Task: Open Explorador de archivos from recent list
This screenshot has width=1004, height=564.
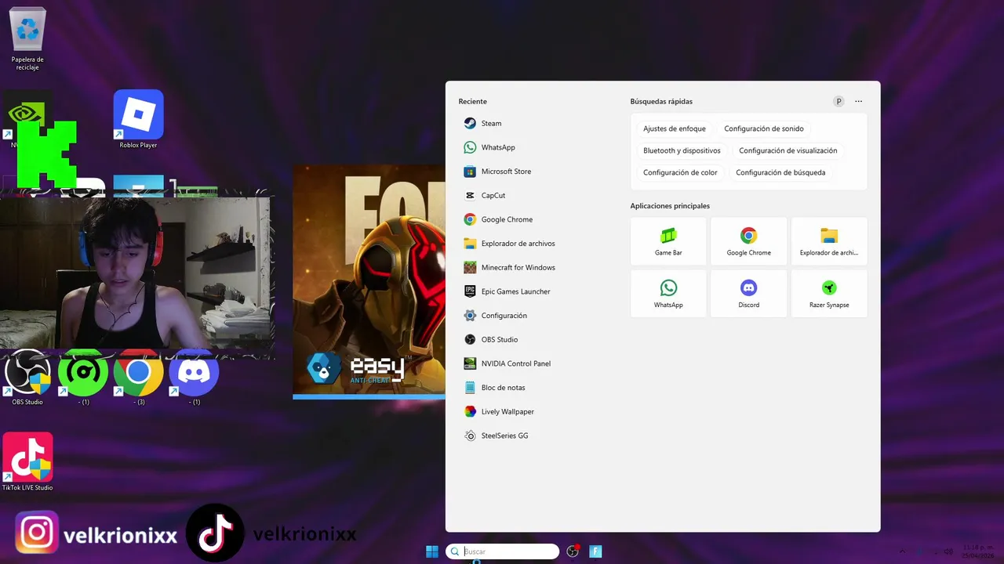Action: click(x=537, y=244)
